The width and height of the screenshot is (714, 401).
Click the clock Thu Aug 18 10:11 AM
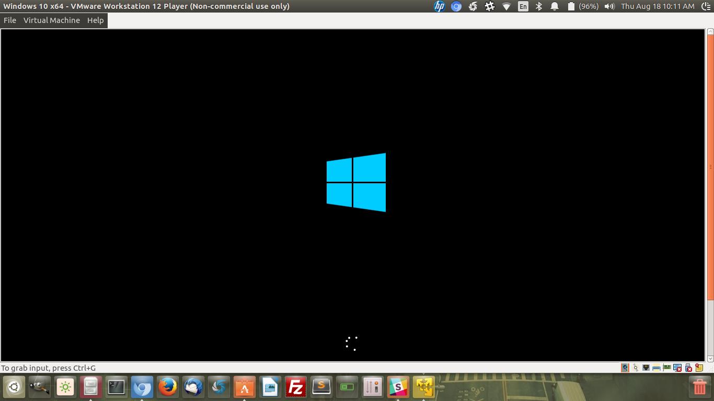click(x=658, y=6)
